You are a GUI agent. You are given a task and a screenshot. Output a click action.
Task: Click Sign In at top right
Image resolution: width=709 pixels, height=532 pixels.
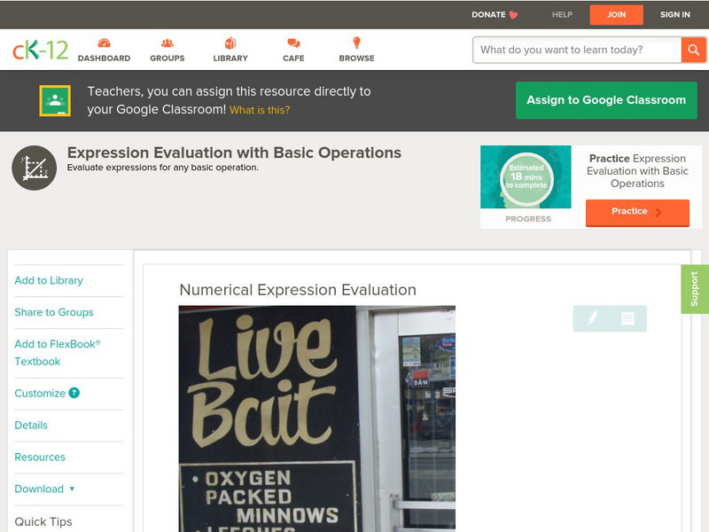coord(674,14)
